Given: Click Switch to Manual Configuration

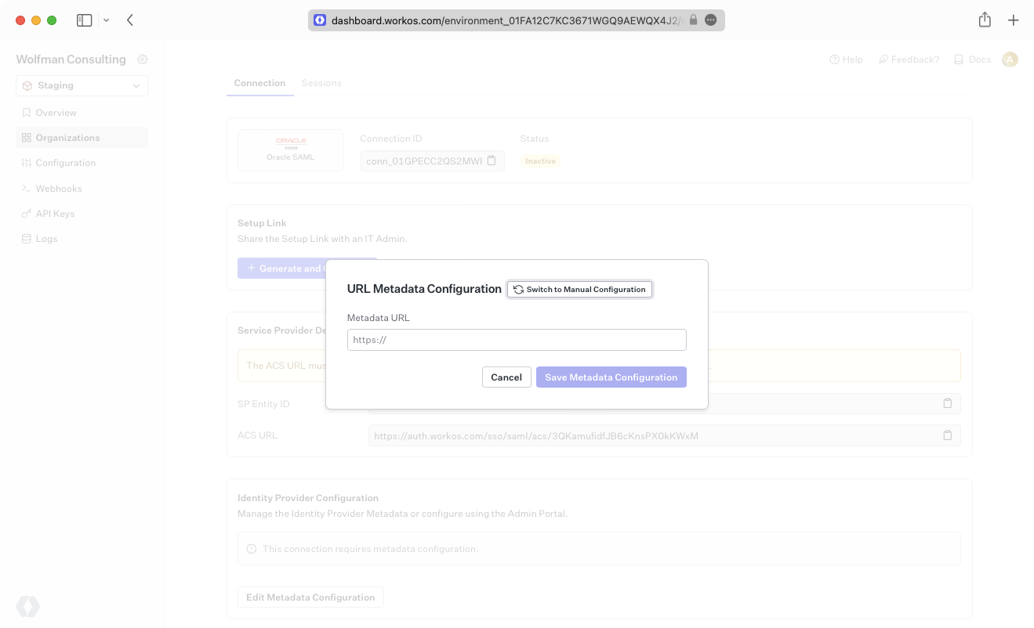Looking at the screenshot, I should tap(579, 289).
